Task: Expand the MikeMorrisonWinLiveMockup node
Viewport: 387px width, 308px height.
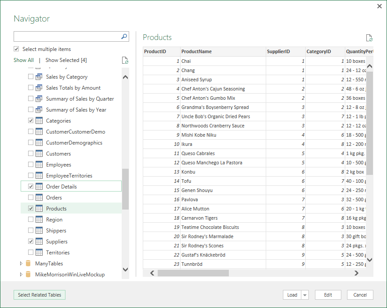Action: point(21,275)
